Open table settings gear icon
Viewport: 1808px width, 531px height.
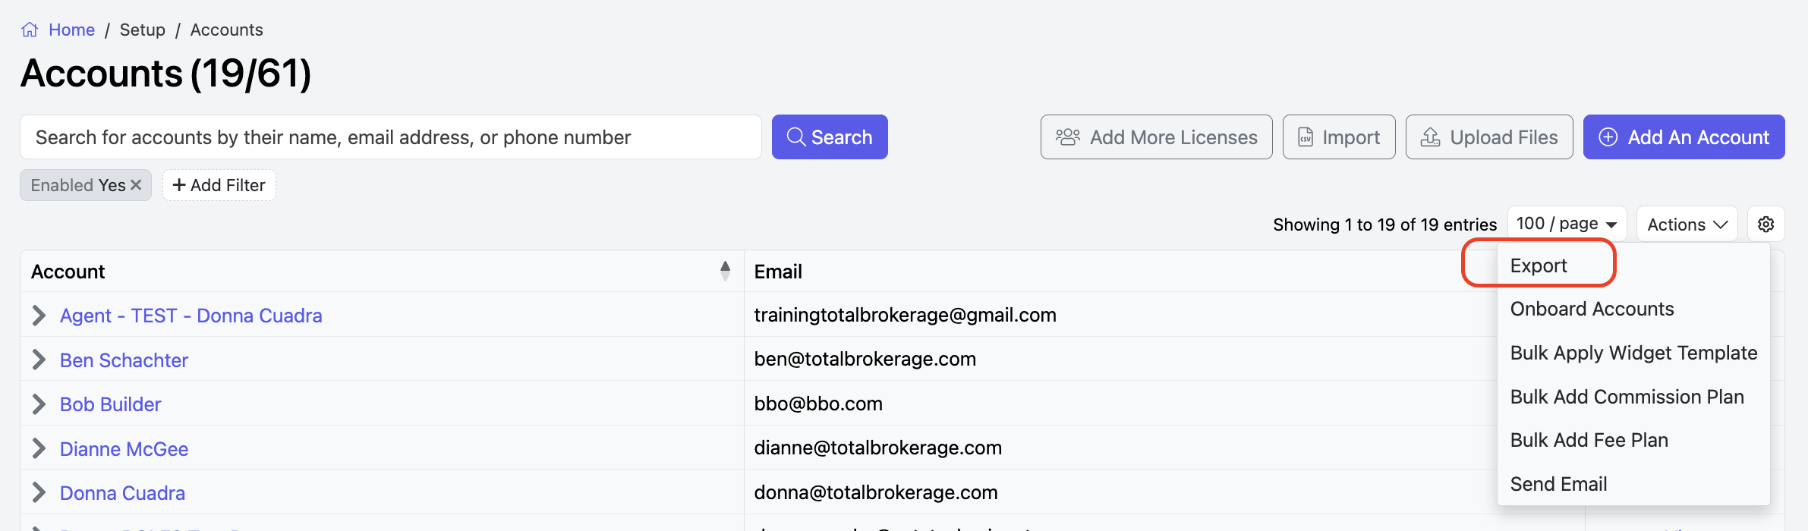point(1765,225)
